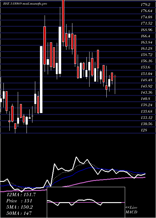Viewport: 156px width, 218px height.
Task: Click the 176.64 price axis label
Action: coord(146,11)
